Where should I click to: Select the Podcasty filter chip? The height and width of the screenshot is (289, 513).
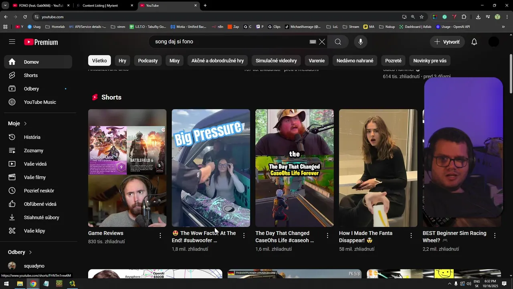point(148,61)
